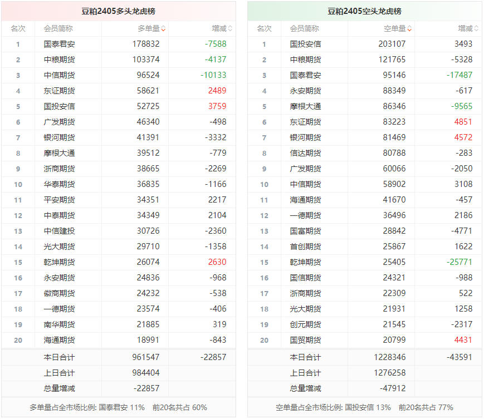Select 首创期货 row in short table

pyautogui.click(x=365, y=247)
